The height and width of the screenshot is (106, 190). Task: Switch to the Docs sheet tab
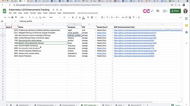coord(107,105)
